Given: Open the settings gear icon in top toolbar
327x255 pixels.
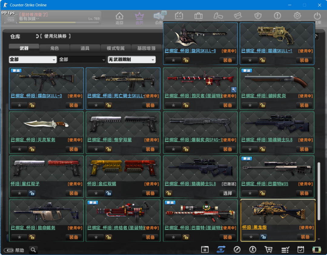Looking at the screenshot, I should (297, 16).
